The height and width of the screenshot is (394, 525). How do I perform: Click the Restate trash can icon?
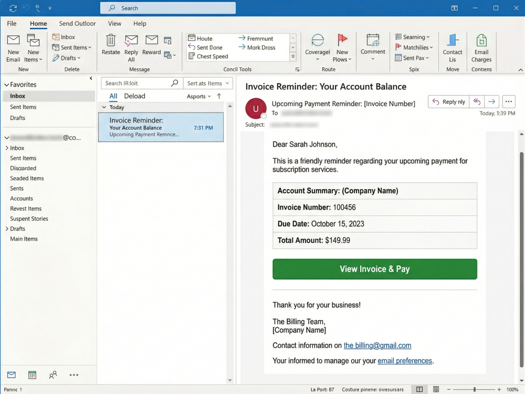(111, 40)
